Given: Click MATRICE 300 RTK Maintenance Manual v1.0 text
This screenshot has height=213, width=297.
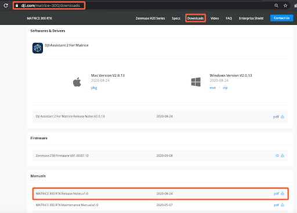Looking at the screenshot, I should click(67, 205).
